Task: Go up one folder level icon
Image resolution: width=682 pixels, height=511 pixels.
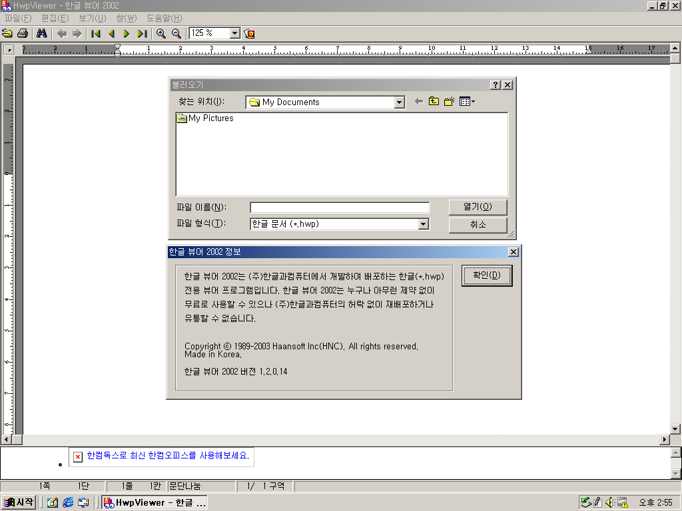Action: pyautogui.click(x=434, y=102)
